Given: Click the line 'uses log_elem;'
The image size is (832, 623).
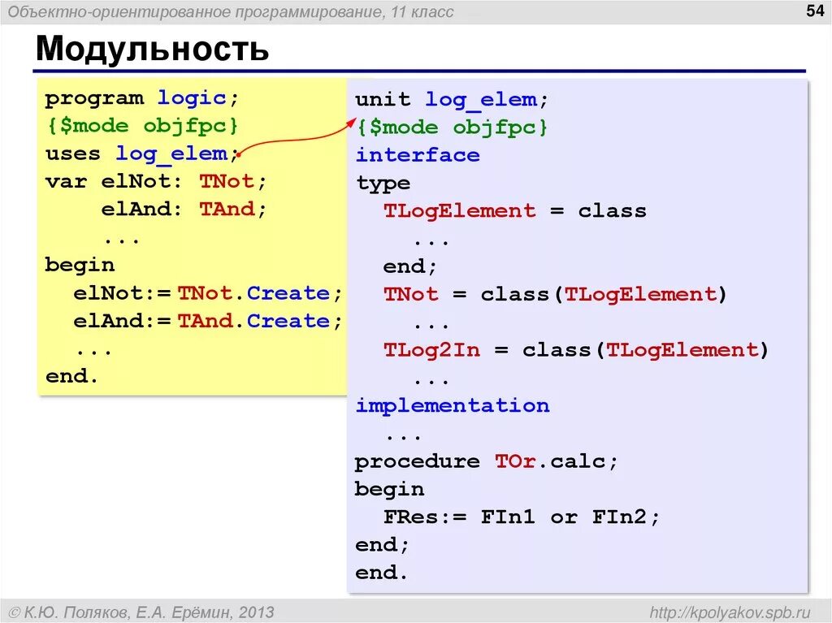Looking at the screenshot, I should (141, 154).
